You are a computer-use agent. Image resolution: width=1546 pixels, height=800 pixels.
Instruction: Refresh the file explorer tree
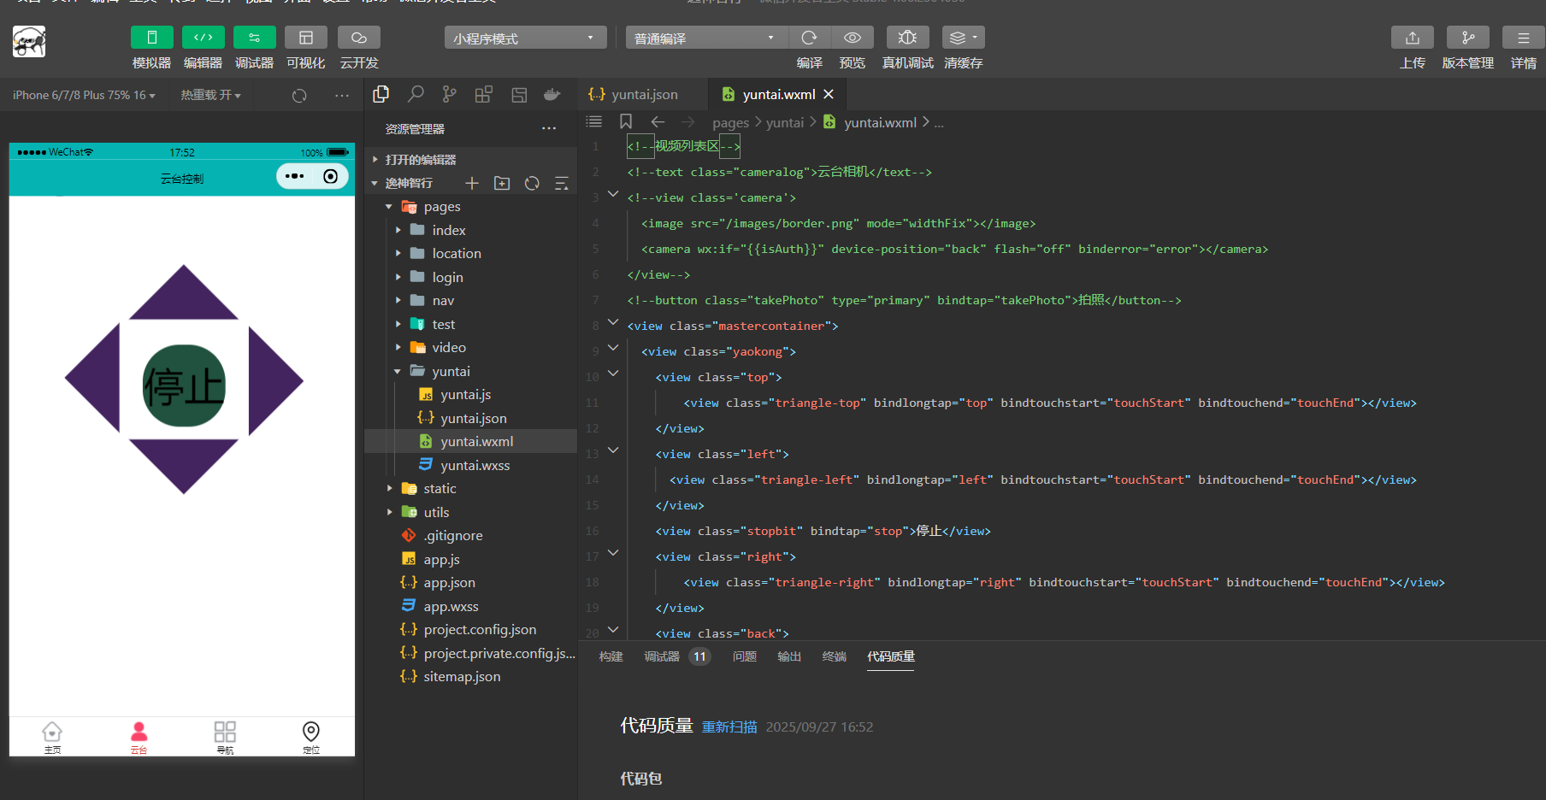pos(532,183)
